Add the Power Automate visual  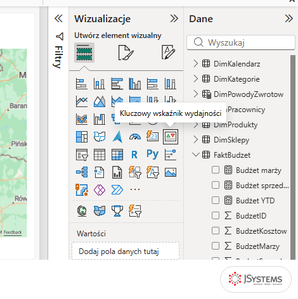coord(117,189)
